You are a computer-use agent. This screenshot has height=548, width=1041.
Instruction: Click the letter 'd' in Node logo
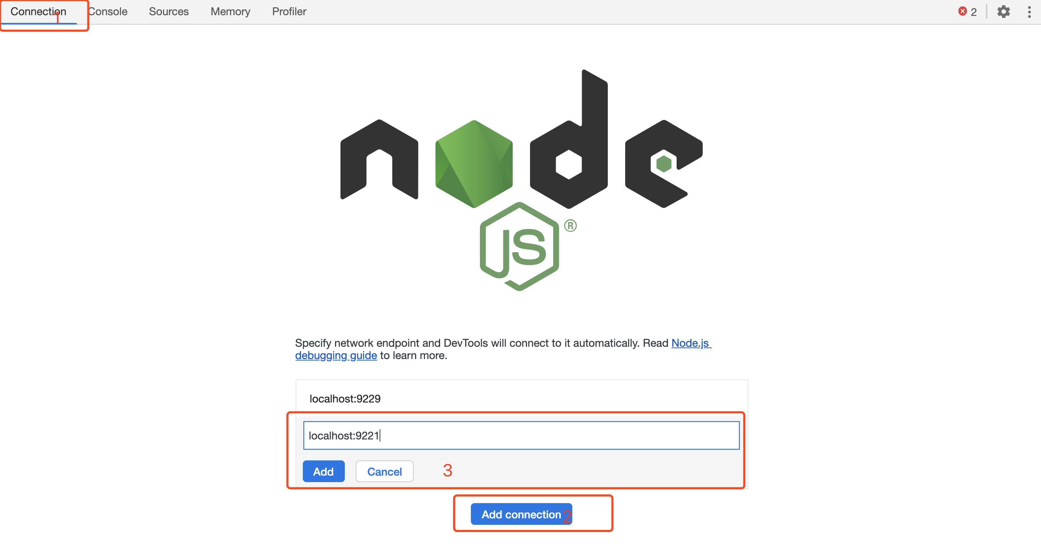click(x=569, y=139)
